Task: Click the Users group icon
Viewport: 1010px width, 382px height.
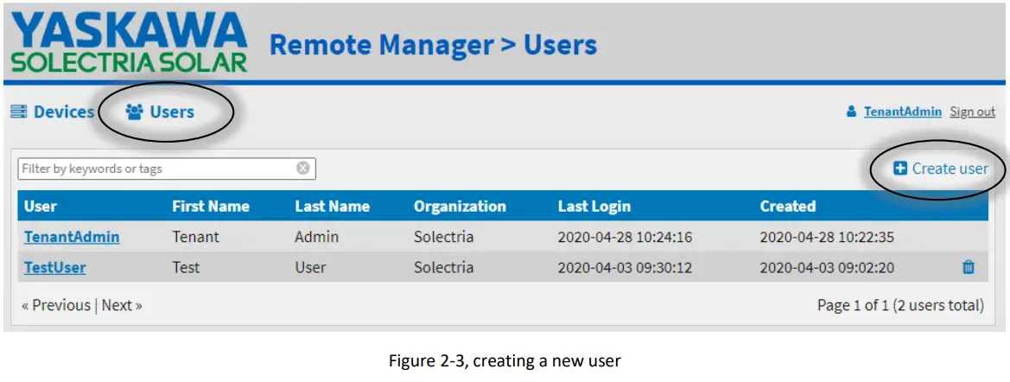Action: (x=134, y=112)
